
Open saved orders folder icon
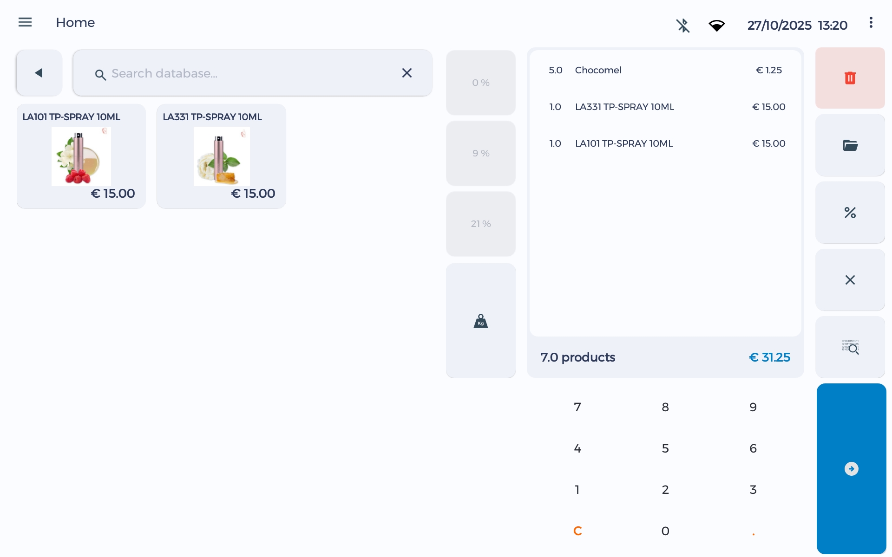[850, 145]
